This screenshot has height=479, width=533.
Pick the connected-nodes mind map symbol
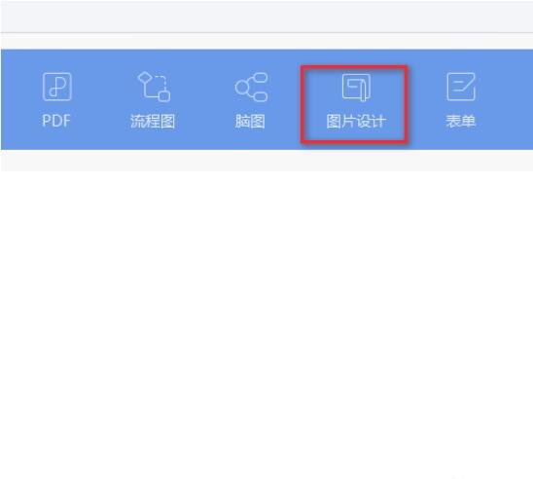pos(251,87)
